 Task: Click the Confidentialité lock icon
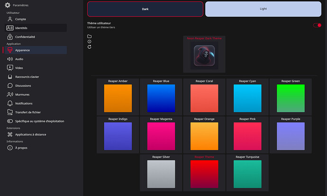[x=10, y=36]
